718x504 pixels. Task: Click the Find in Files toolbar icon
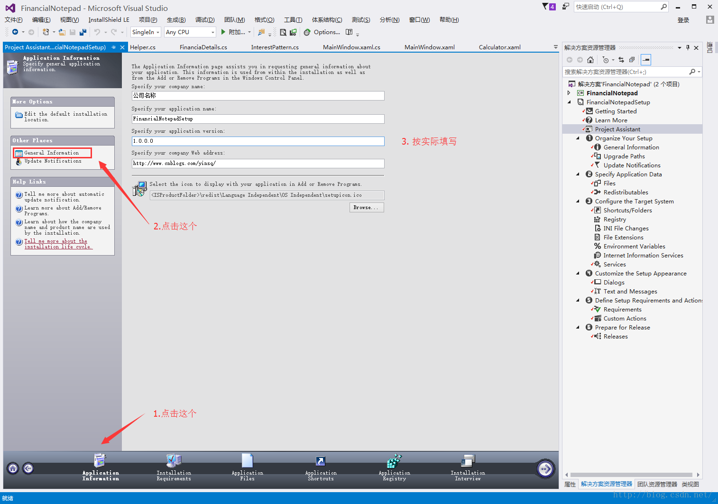[261, 32]
